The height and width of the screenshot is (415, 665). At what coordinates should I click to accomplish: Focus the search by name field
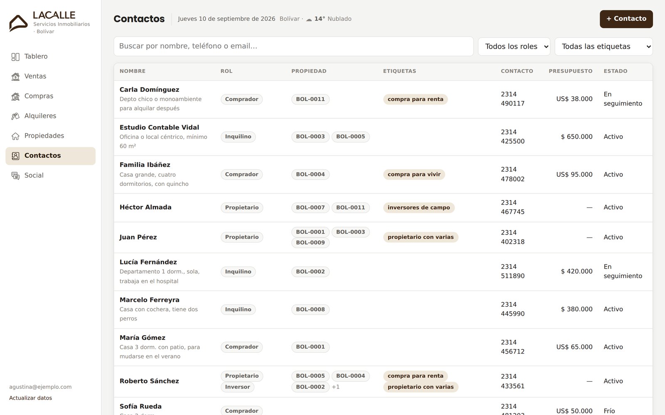click(x=293, y=46)
